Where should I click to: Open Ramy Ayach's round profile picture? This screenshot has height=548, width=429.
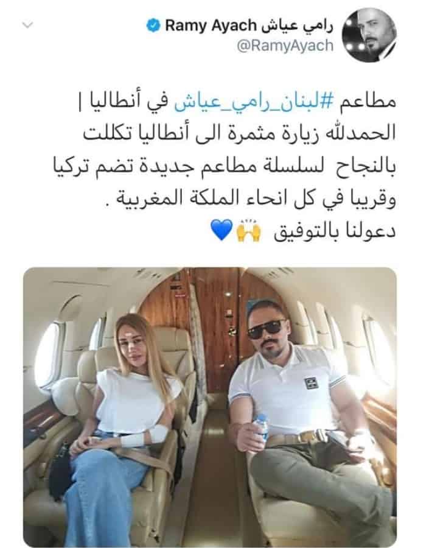pos(369,35)
